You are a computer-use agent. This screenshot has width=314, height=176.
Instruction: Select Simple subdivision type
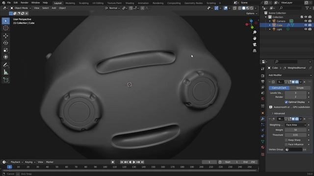coord(300,88)
